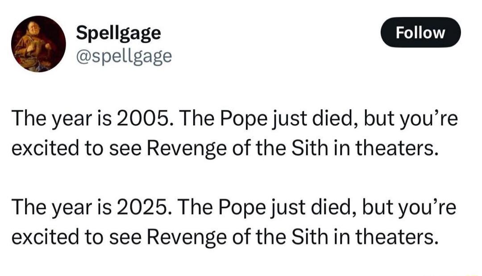Image resolution: width=482 pixels, height=276 pixels.
Task: Click the tweet paragraph about year 2005
Action: tap(235, 134)
